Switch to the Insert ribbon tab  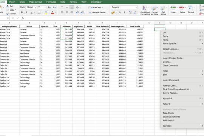coord(12,2)
